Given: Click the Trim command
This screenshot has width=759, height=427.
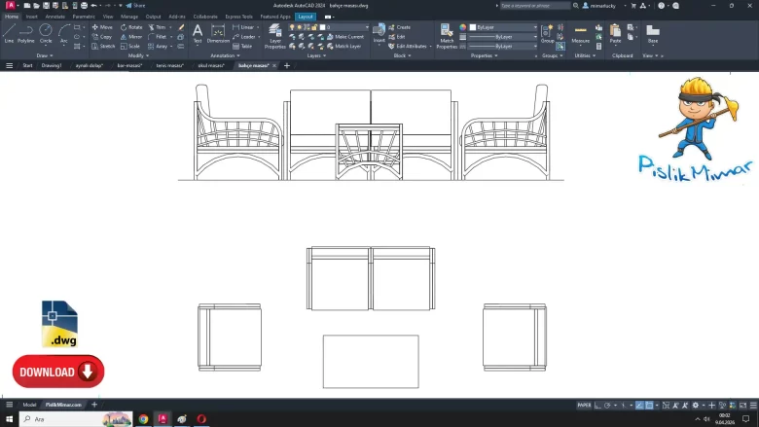Looking at the screenshot, I should (x=157, y=27).
